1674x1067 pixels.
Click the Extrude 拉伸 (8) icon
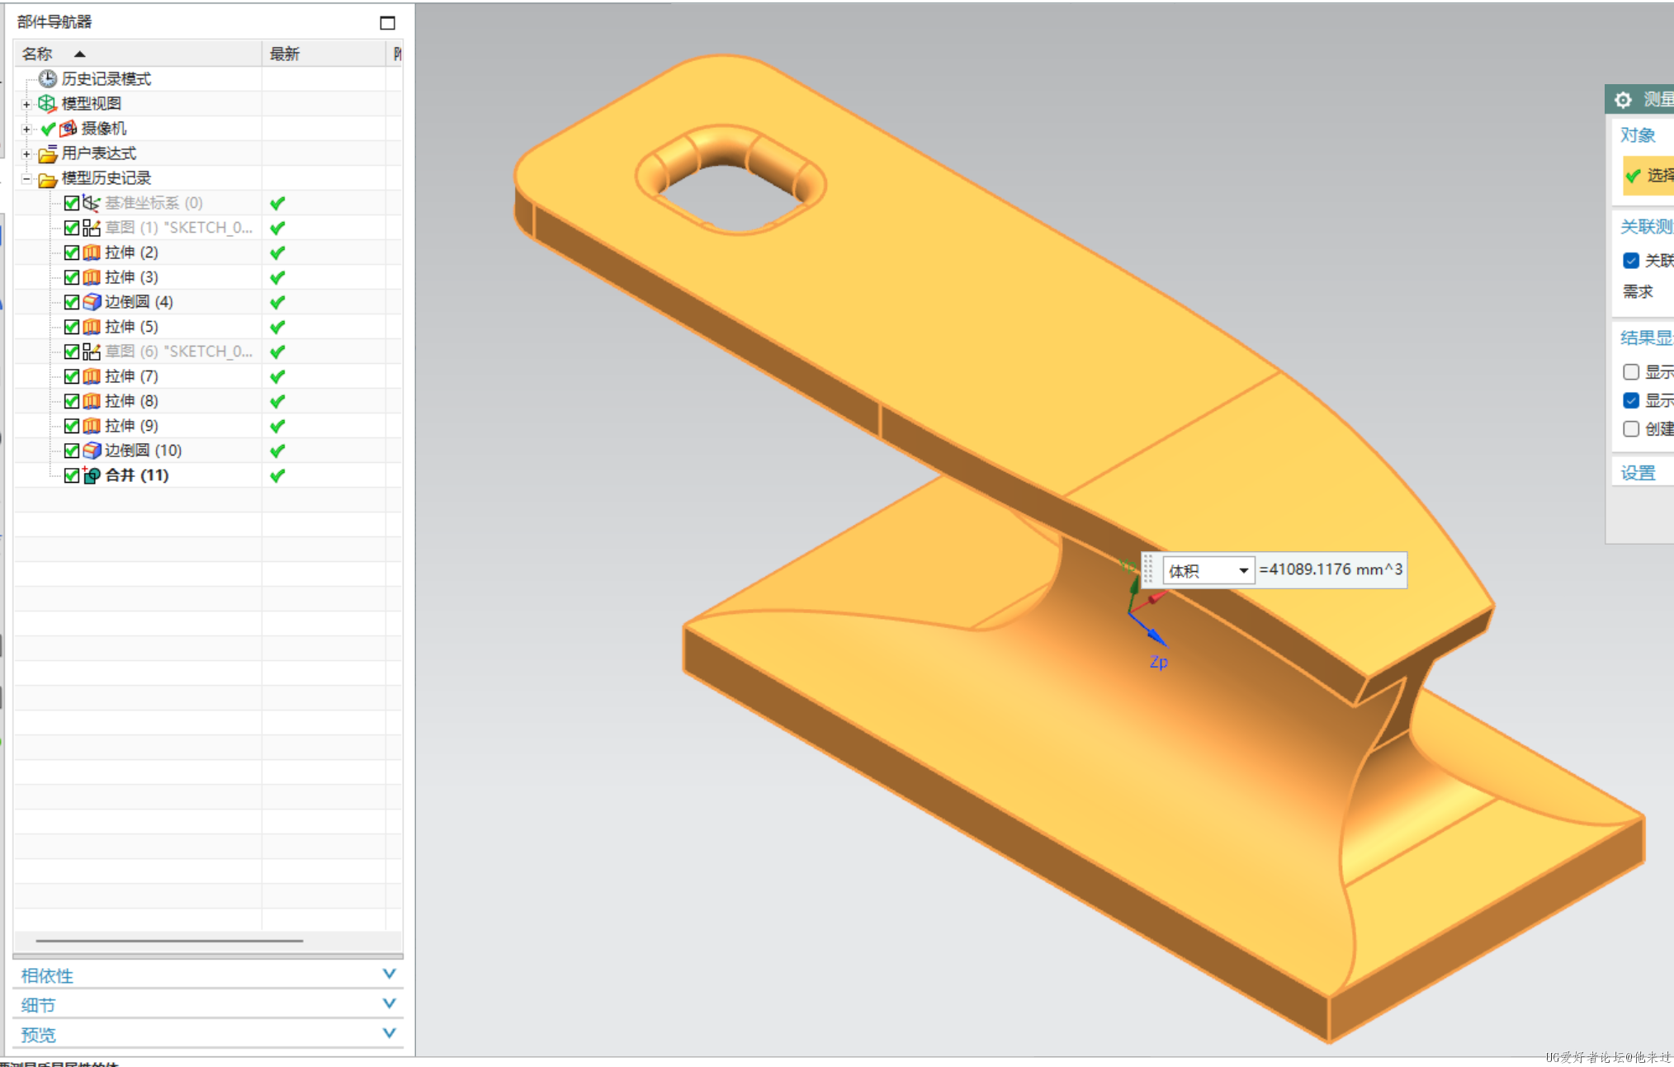point(91,400)
